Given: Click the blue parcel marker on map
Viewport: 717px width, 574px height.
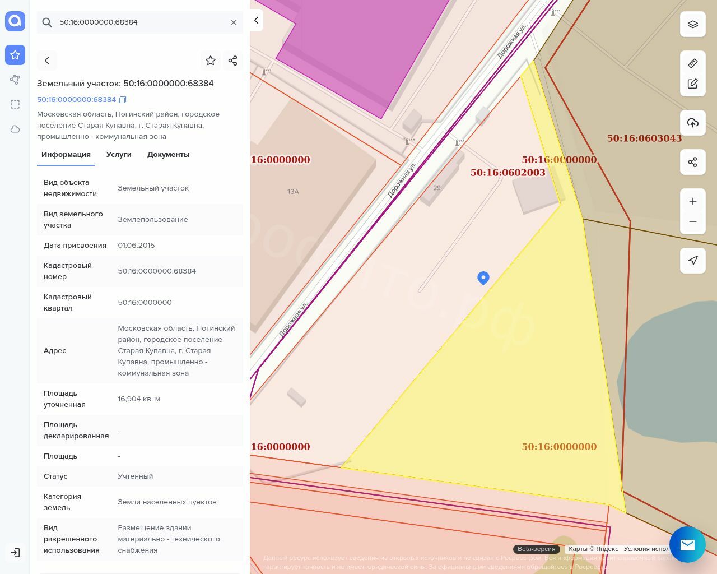Looking at the screenshot, I should [483, 277].
